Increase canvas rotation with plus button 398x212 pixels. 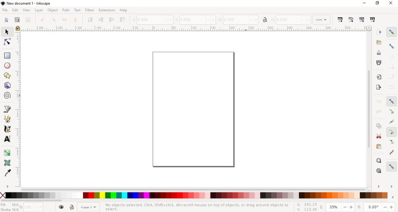pos(391,207)
